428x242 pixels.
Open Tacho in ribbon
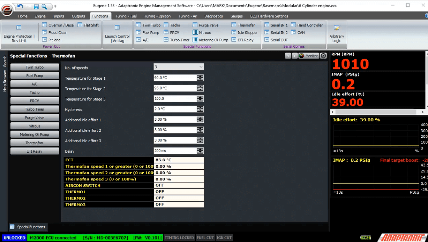(172, 25)
